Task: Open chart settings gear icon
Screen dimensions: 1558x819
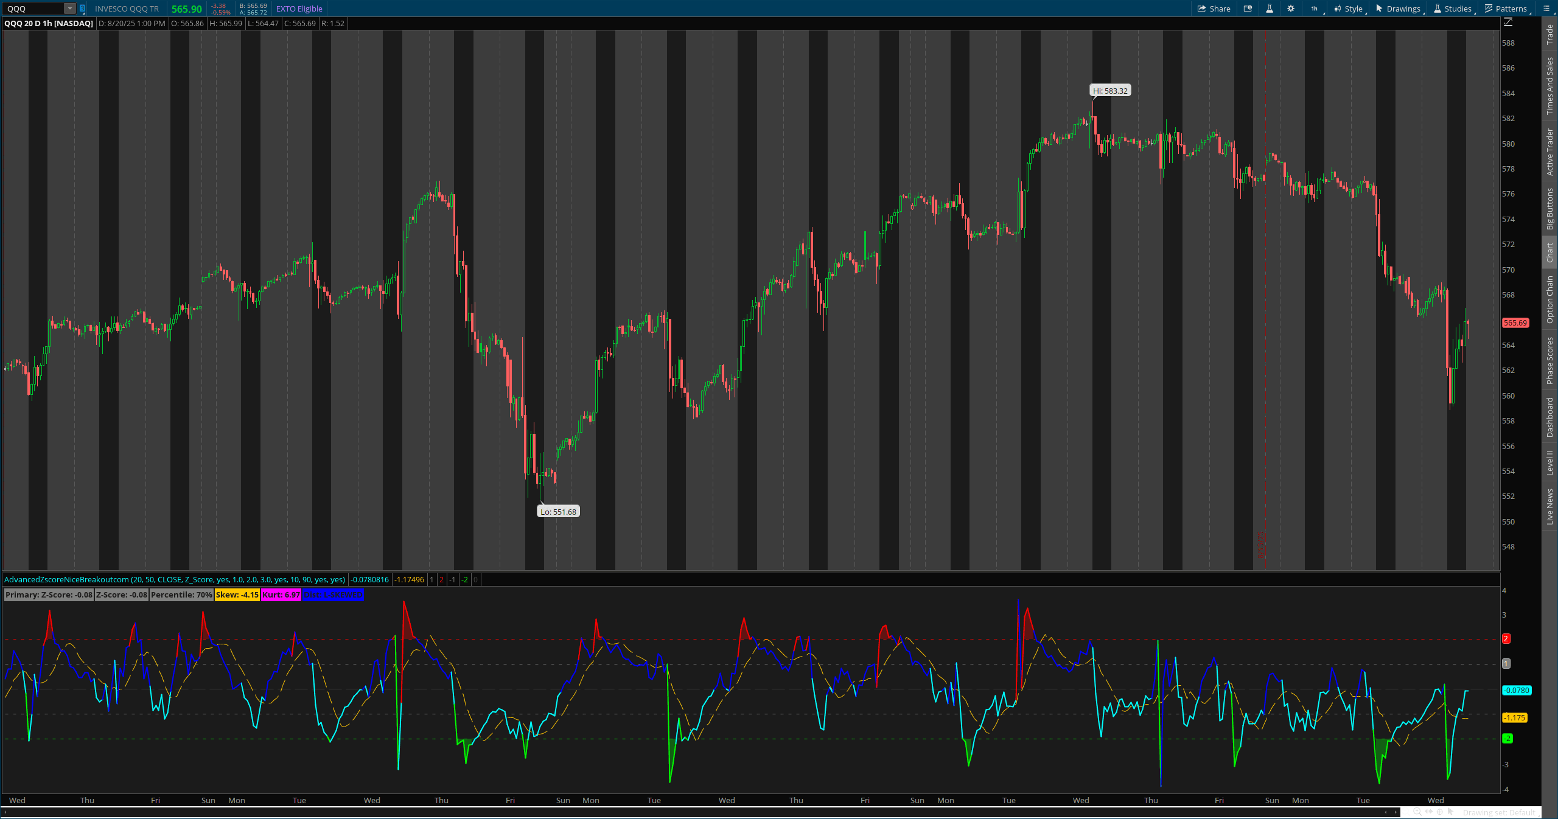Action: [x=1290, y=9]
